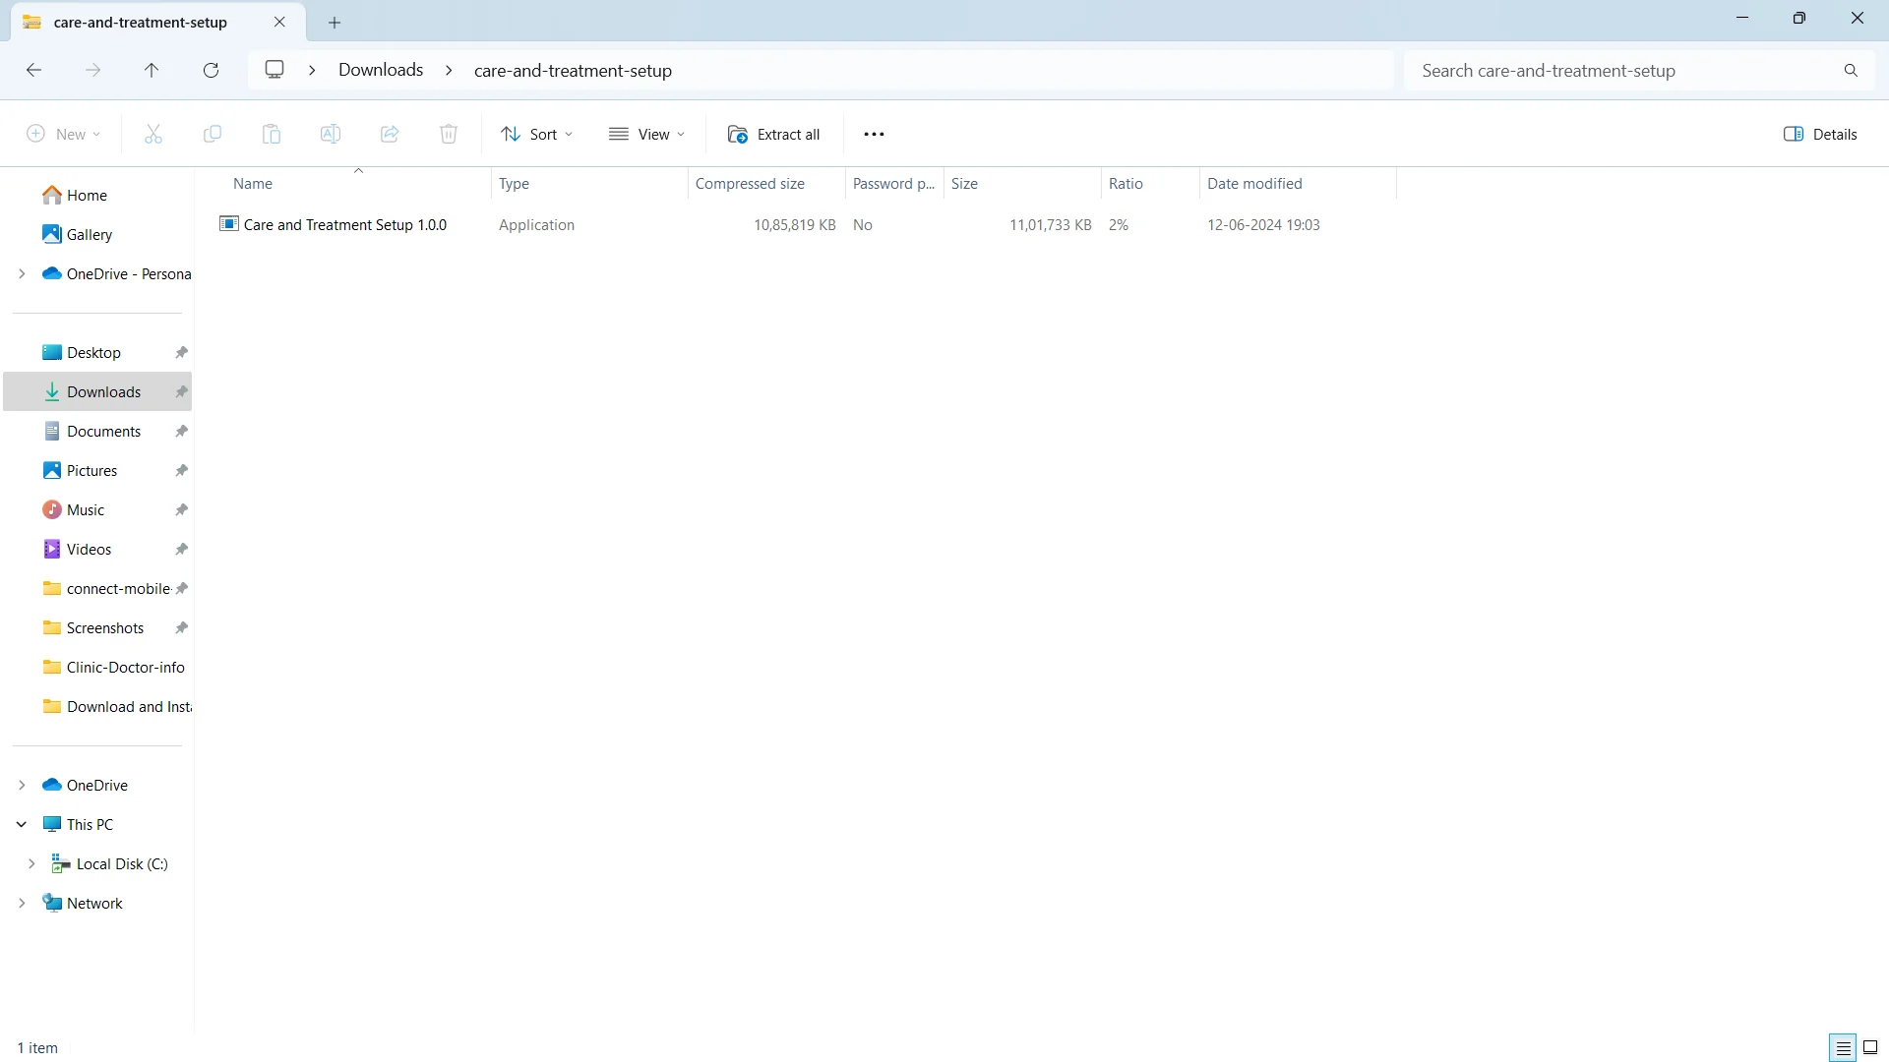Navigate up one folder level
Screen dimensions: 1889x1062
[x=152, y=71]
